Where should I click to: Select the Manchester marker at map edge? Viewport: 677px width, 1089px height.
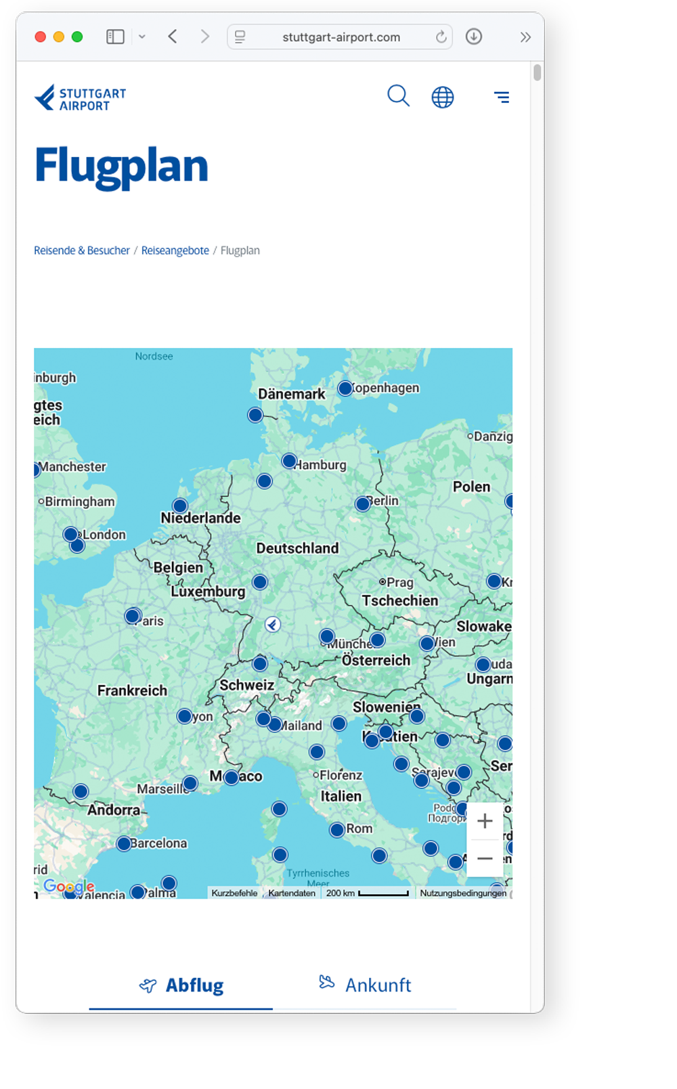pos(37,470)
